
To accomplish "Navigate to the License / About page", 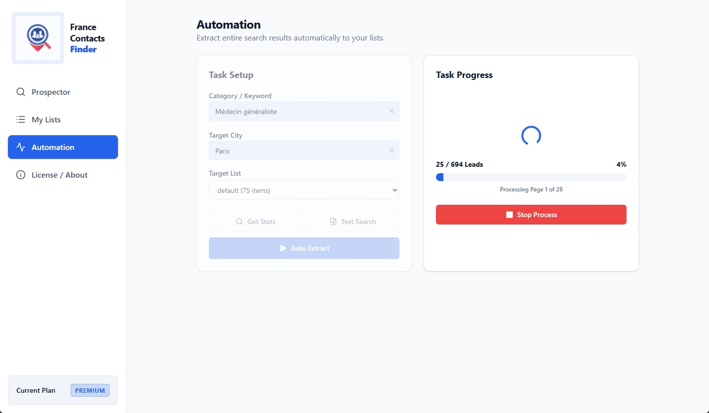I will [59, 175].
